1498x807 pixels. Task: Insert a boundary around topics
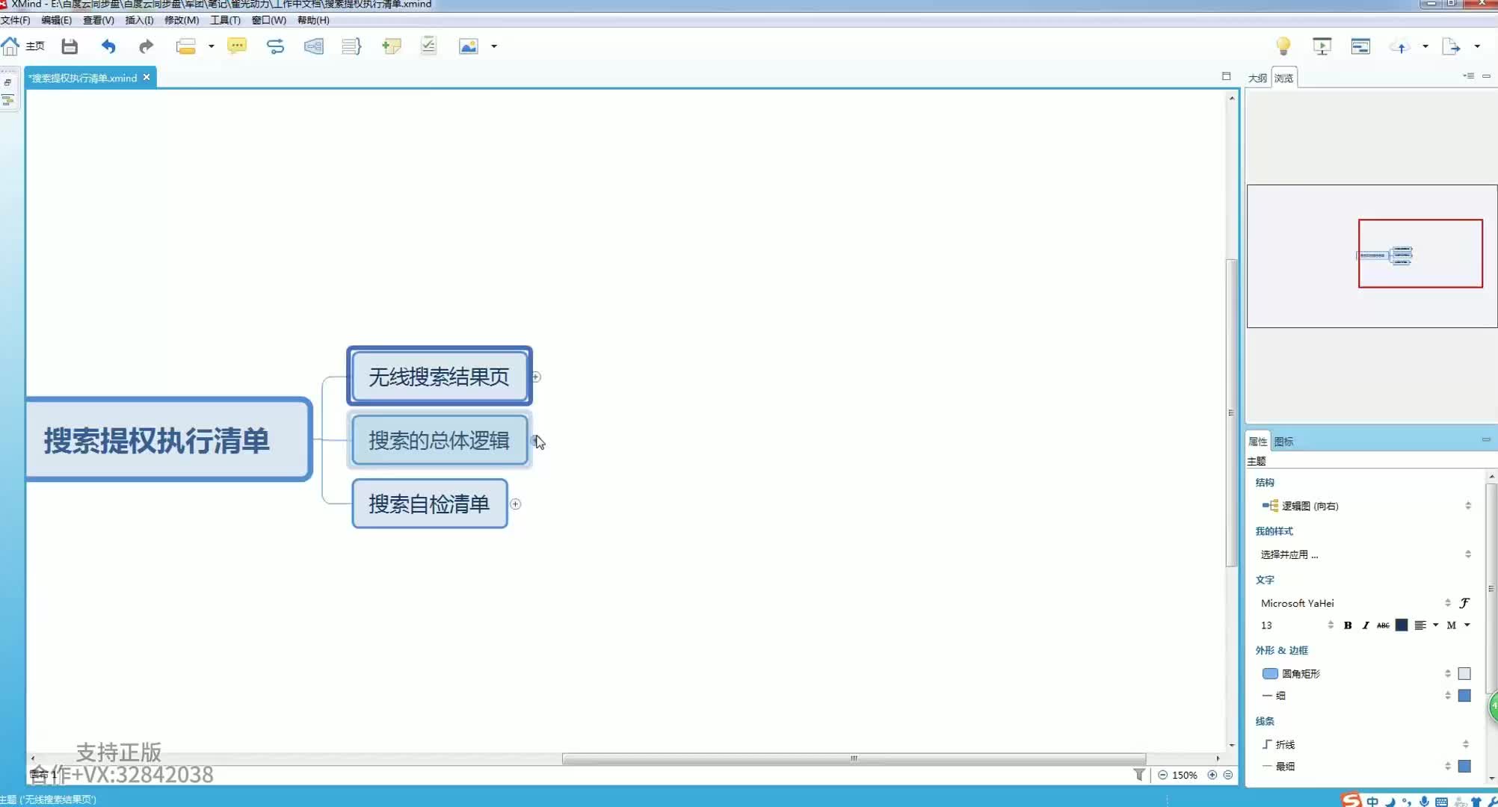click(x=314, y=46)
